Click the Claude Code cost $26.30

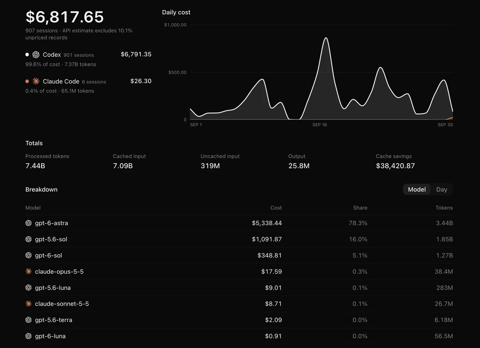(141, 81)
